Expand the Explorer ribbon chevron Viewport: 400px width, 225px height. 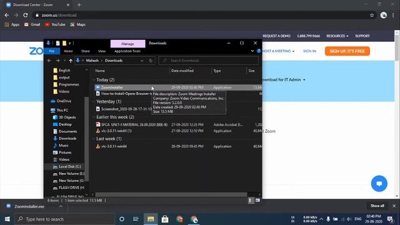point(252,51)
